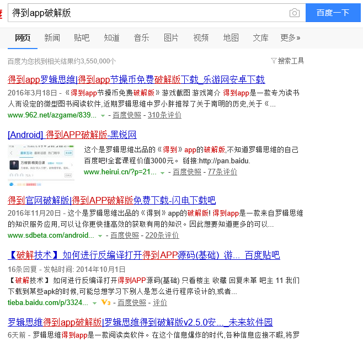
Task: Open the 【破解技术】百度贴吧 result title
Action: tap(144, 255)
